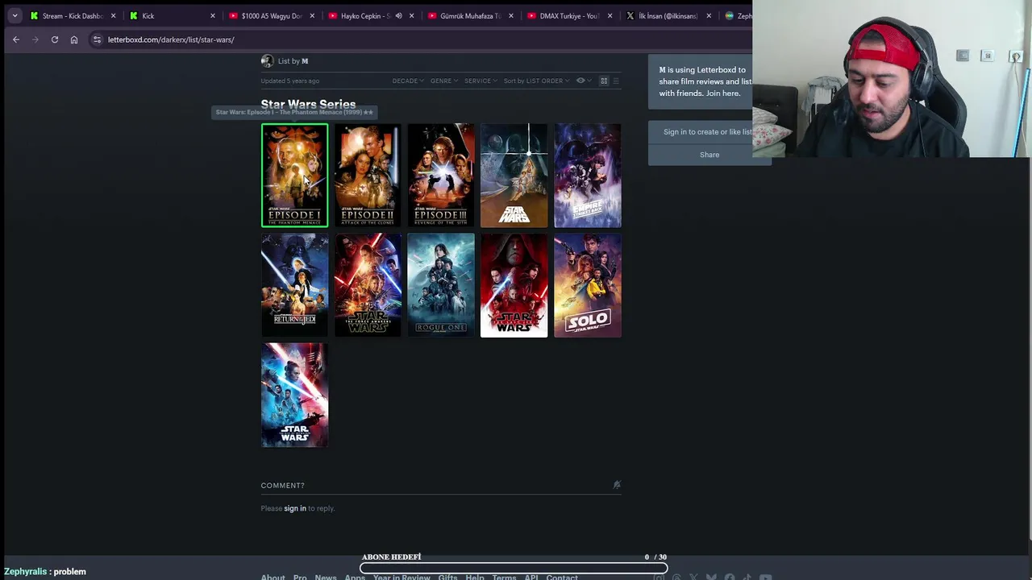Open The Rise of Skywalker poster

tap(294, 395)
